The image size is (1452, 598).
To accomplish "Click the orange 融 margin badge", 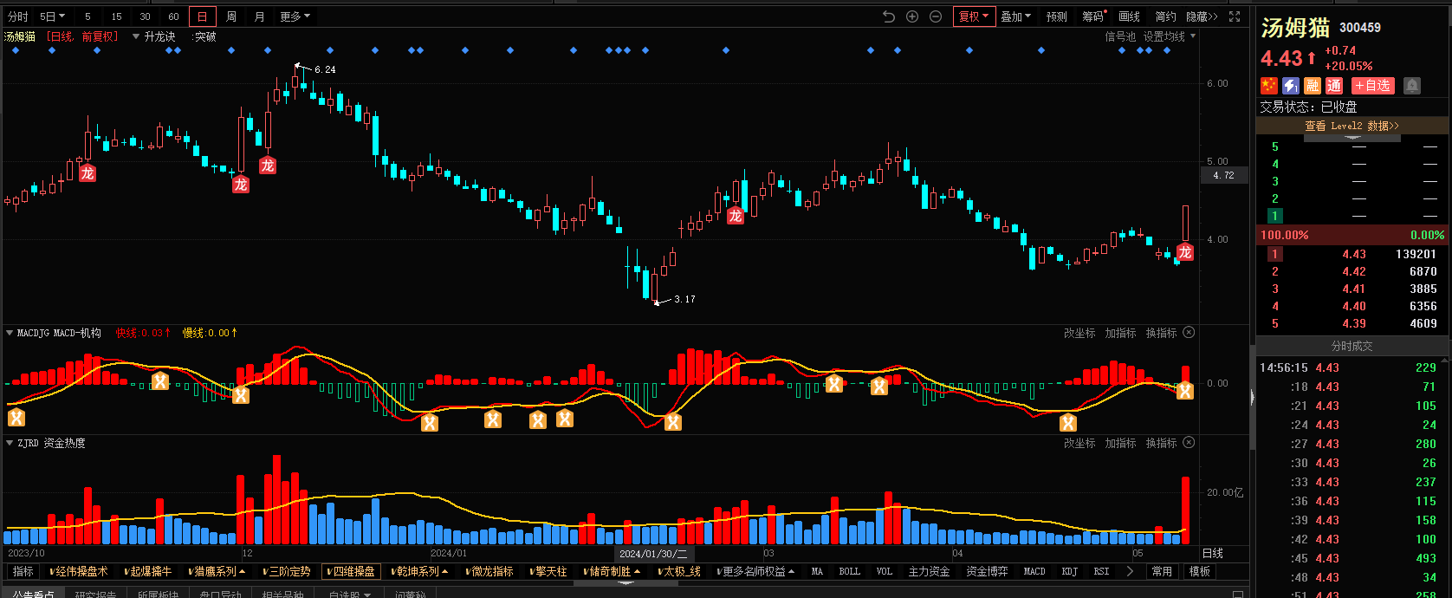I will 1313,86.
